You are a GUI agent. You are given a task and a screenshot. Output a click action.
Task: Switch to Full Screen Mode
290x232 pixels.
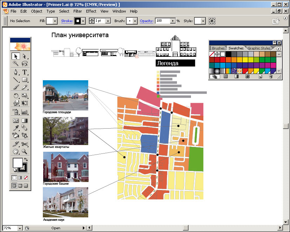(x=26, y=185)
